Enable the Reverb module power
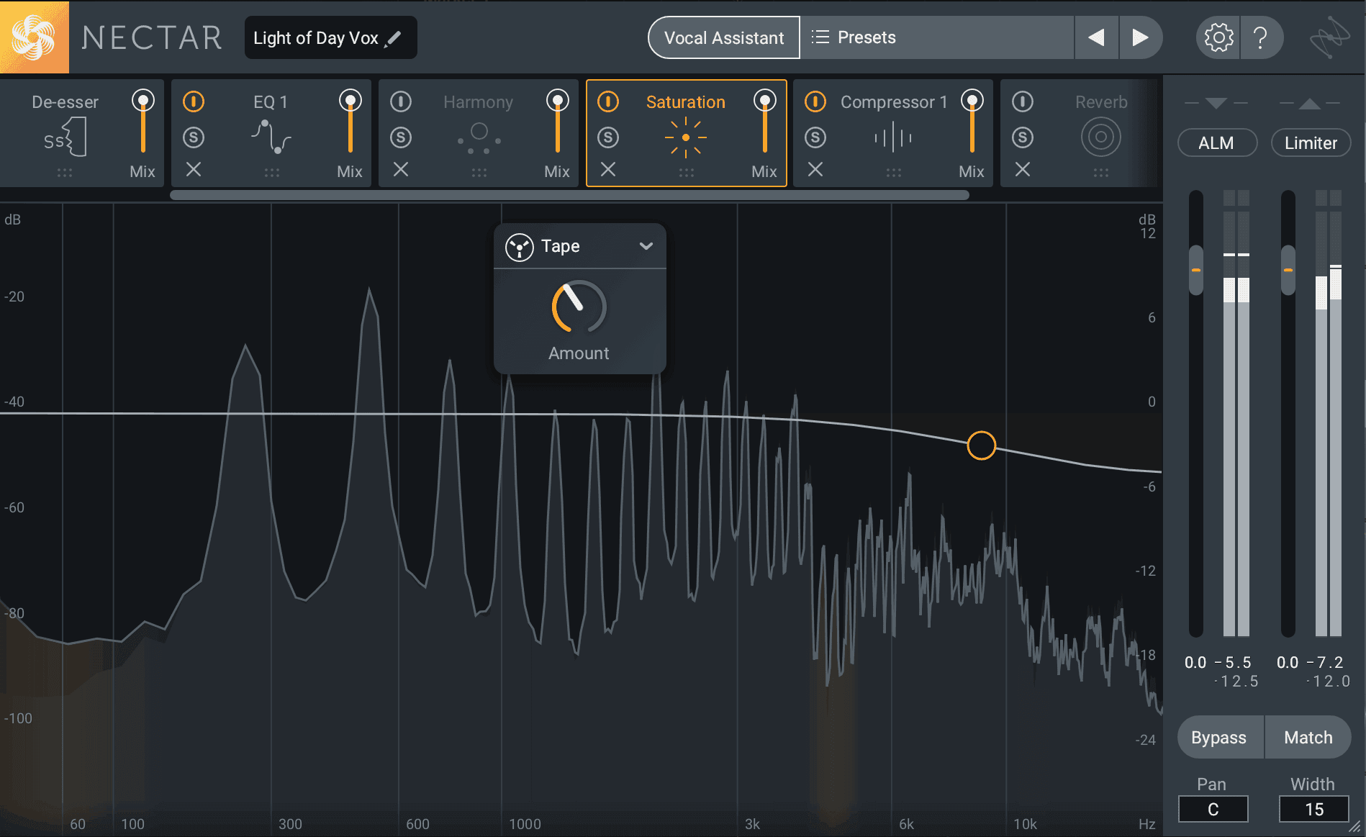 [x=1023, y=101]
